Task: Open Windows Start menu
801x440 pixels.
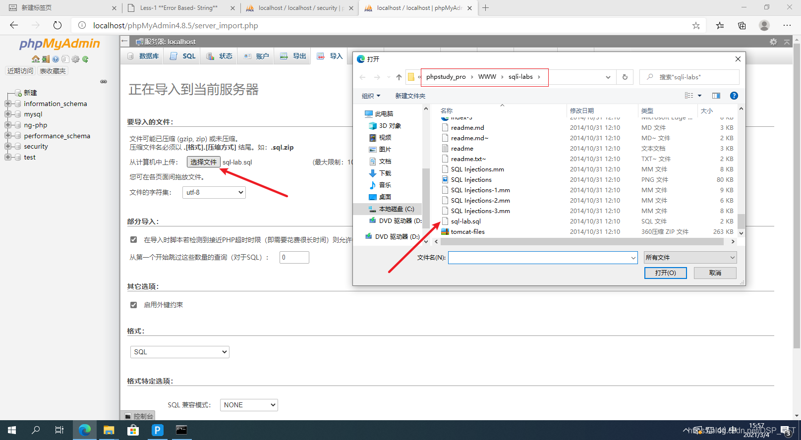Action: 12,430
